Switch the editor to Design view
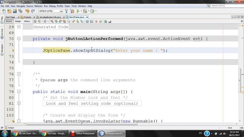Image resolution: width=244 pixels, height=137 pixels. [18, 21]
